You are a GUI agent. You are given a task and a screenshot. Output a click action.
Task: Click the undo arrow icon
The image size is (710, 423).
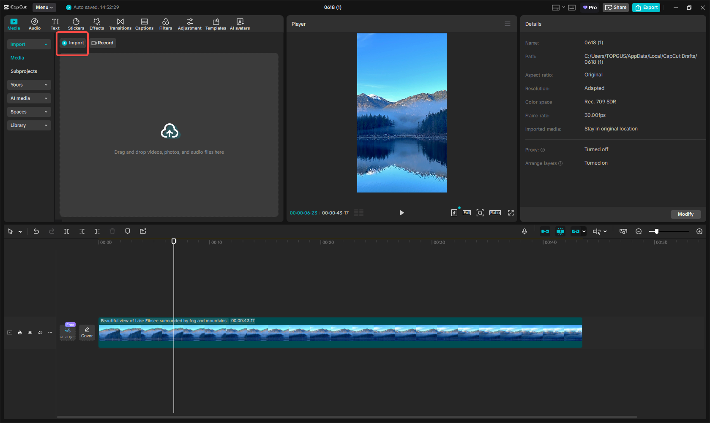(x=36, y=231)
